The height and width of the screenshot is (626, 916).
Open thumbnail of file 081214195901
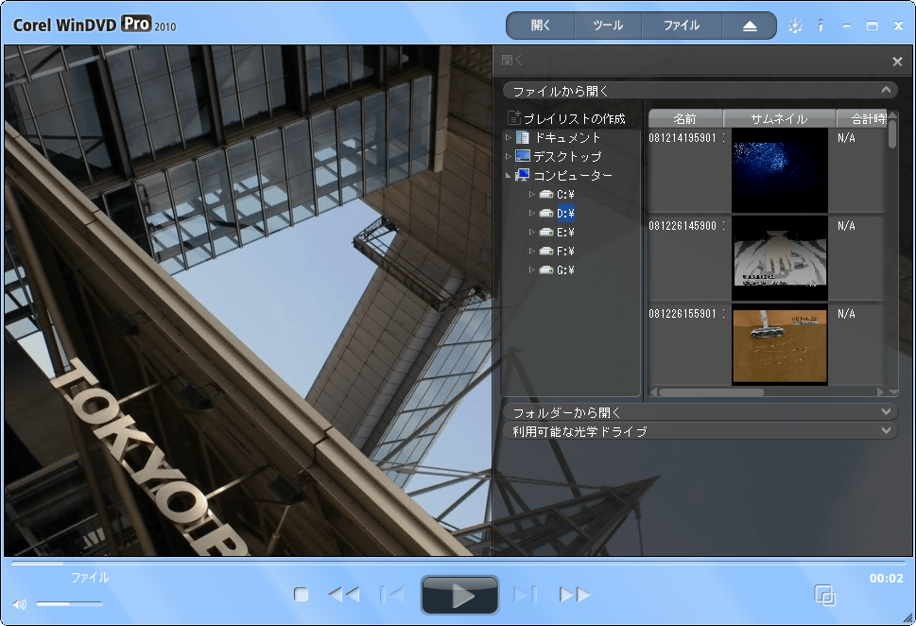click(x=779, y=170)
